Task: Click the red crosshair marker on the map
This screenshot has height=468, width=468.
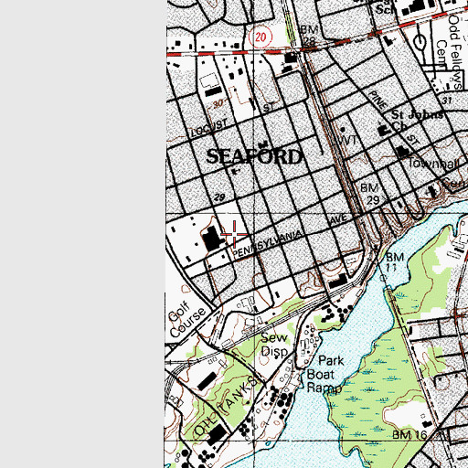Action: (234, 234)
